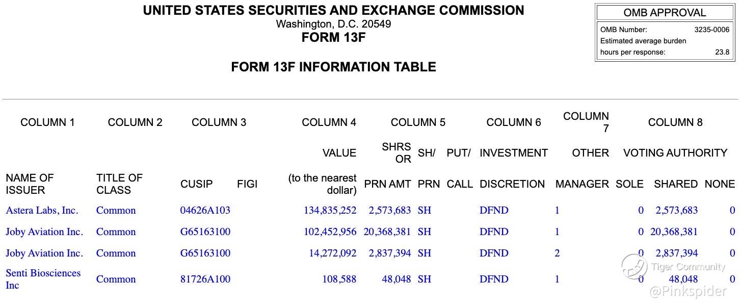Click the other manager value 2

coord(557,253)
